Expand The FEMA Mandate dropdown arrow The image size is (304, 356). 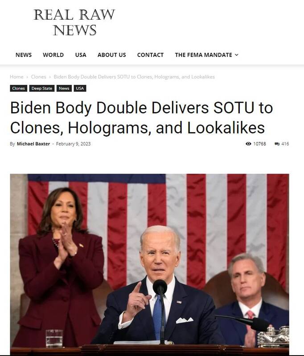237,55
